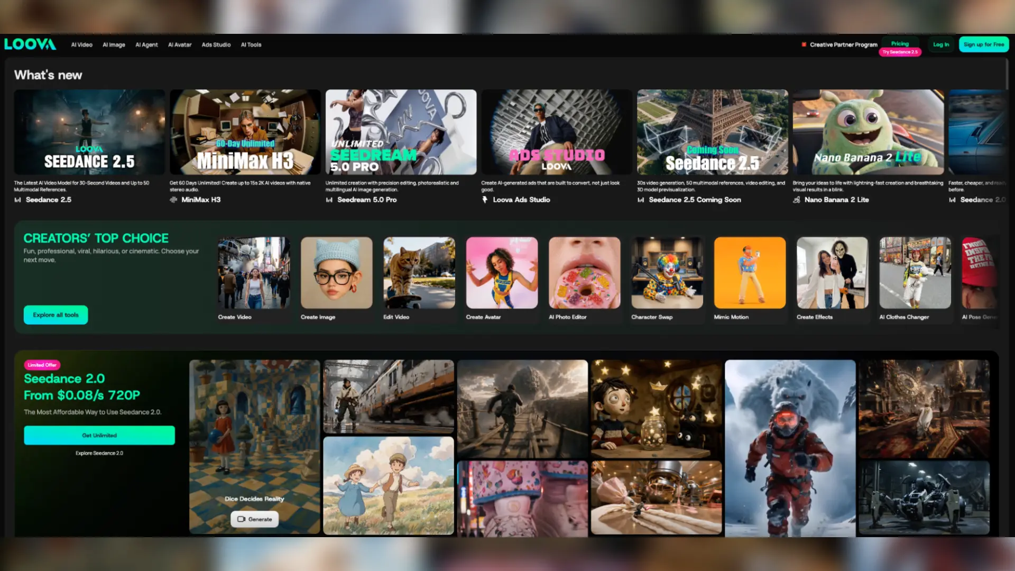Click the Loova Ads Studio icon
The width and height of the screenshot is (1015, 571).
pos(485,200)
